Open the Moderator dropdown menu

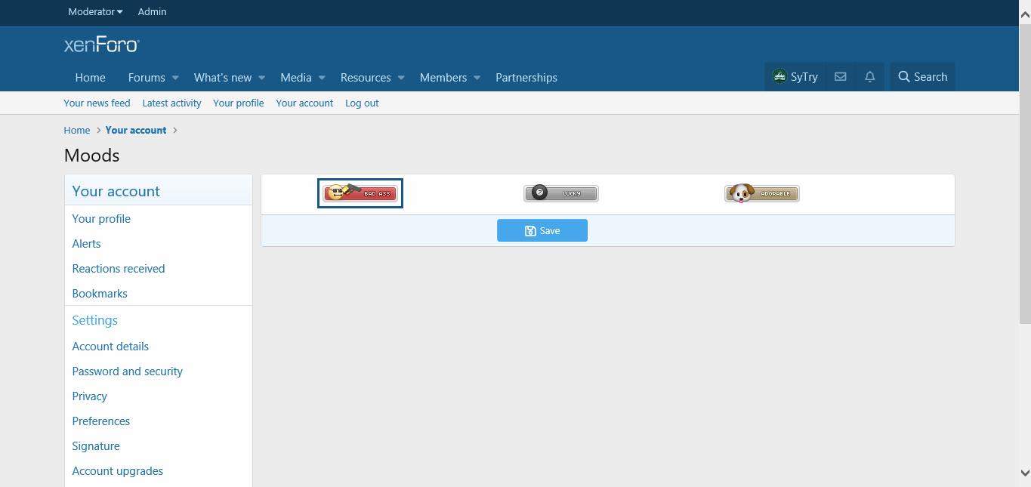[95, 12]
